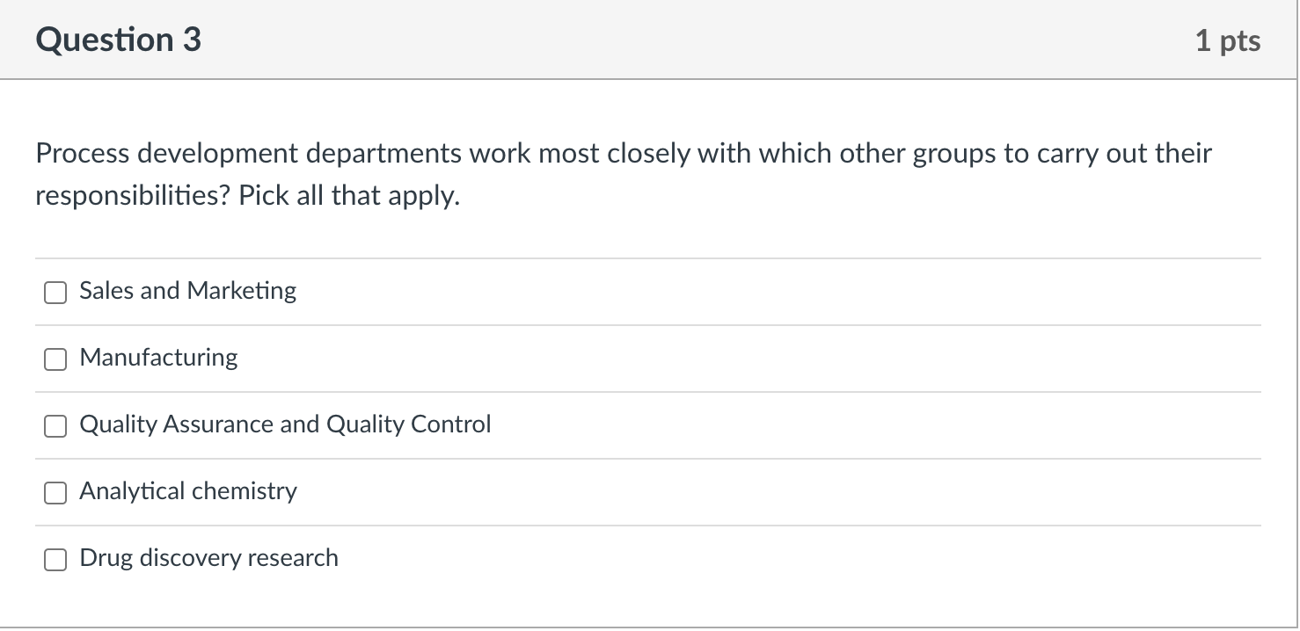Enable the Manufacturing answer option
1300x631 pixels.
55,359
